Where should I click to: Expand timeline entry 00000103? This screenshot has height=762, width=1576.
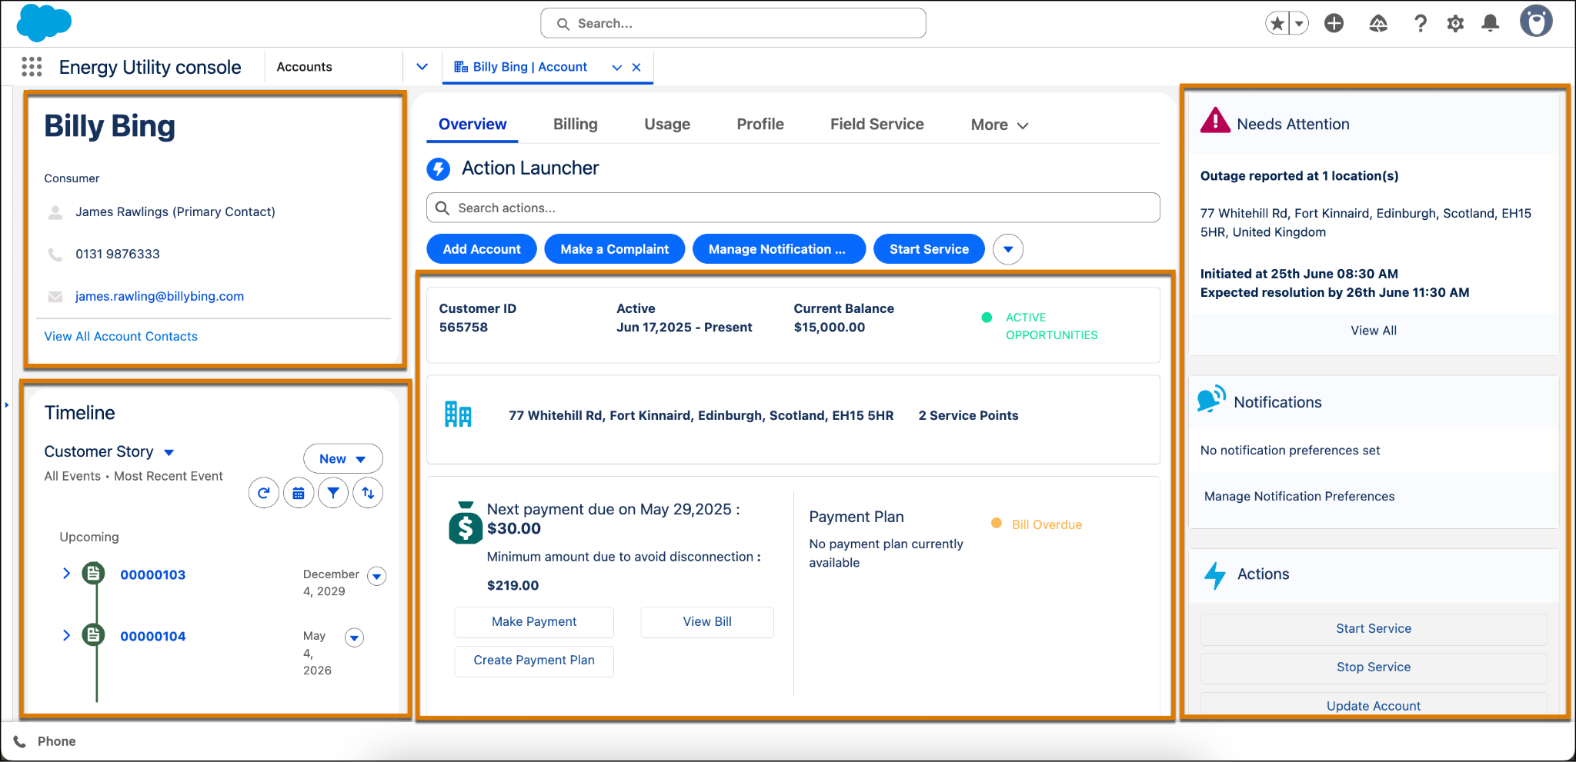66,574
